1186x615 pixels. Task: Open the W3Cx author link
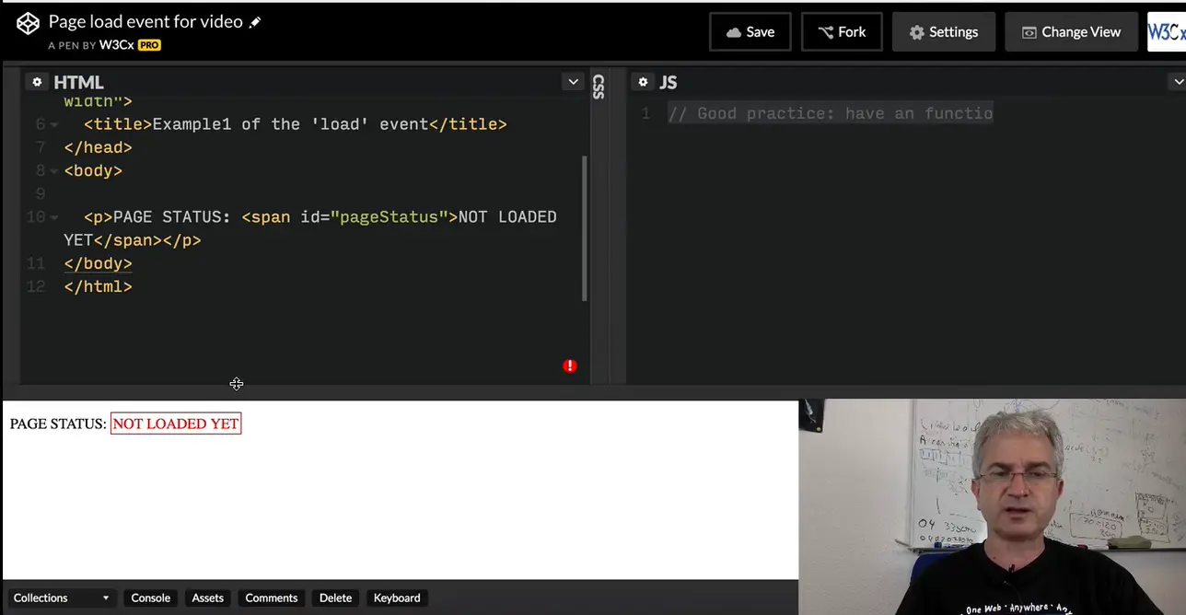click(x=117, y=44)
